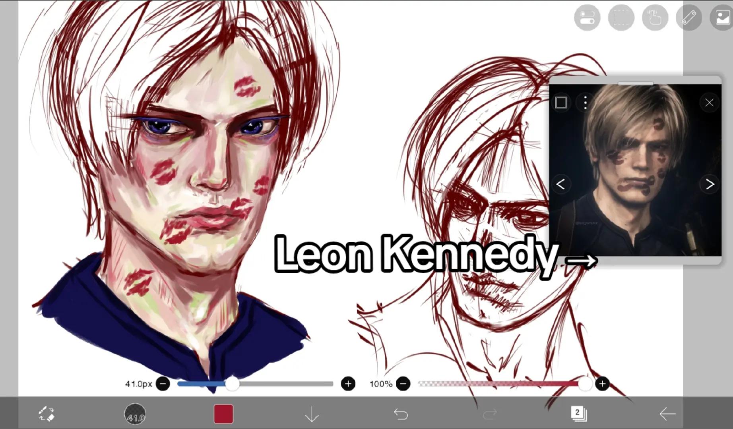Toggle the view options switch icon

point(587,17)
